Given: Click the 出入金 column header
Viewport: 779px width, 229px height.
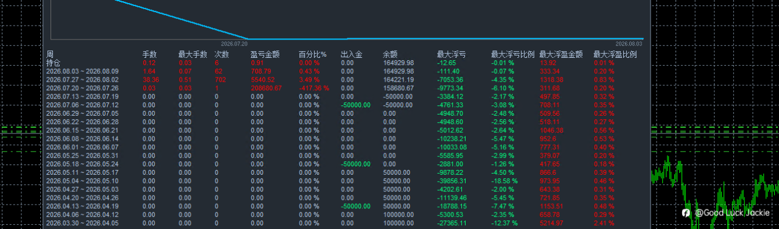Looking at the screenshot, I should [x=352, y=54].
